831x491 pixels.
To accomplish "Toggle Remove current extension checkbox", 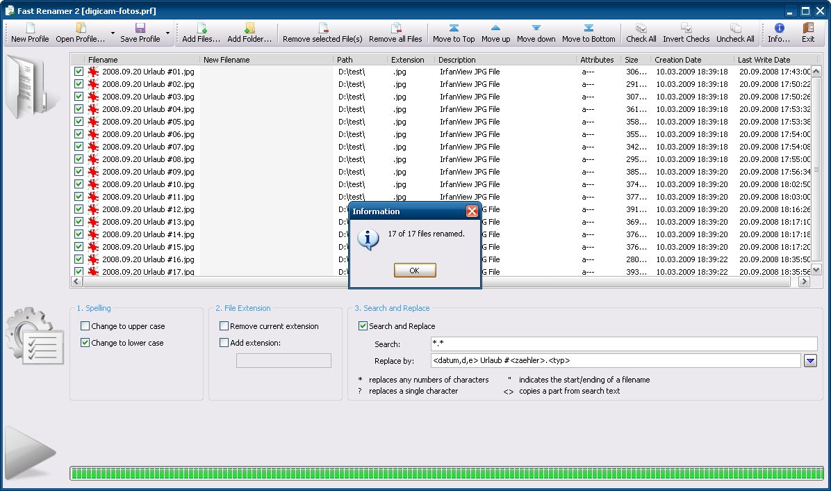I will pyautogui.click(x=224, y=326).
